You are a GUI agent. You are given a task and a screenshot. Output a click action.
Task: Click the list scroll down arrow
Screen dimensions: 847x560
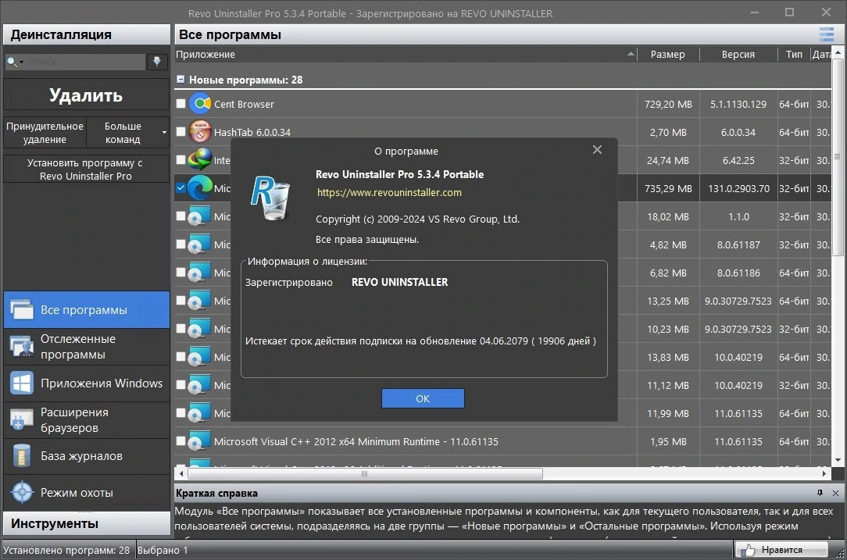click(x=838, y=461)
